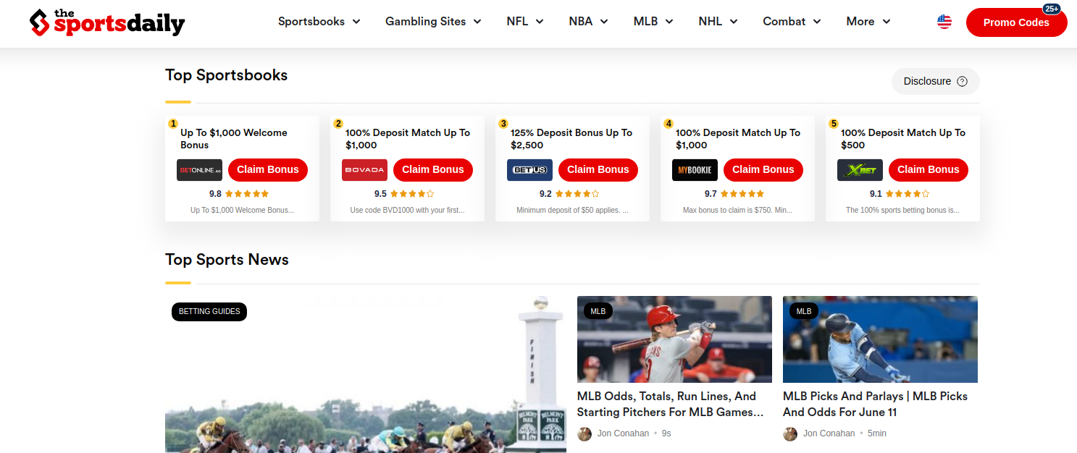Screen dimensions: 1077x453
Task: Expand the Sportsbooks dropdown menu
Action: click(x=319, y=22)
